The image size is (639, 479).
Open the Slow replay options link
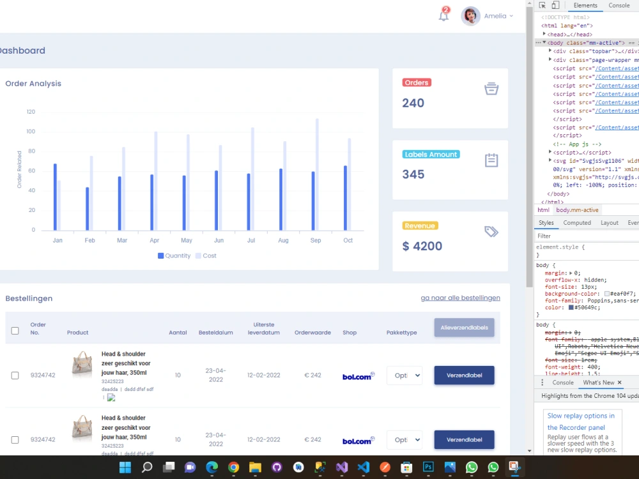[x=581, y=422]
